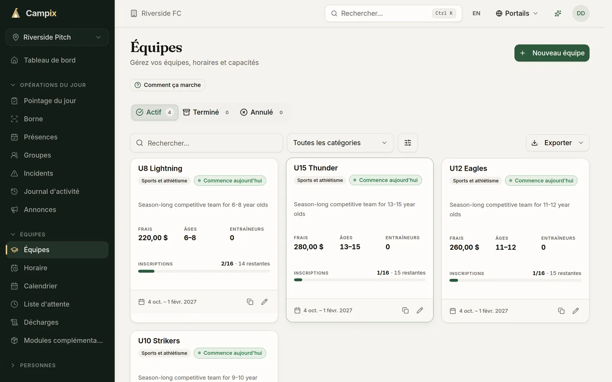Open Calendrier in sidebar
This screenshot has width=612, height=382.
coord(57,286)
